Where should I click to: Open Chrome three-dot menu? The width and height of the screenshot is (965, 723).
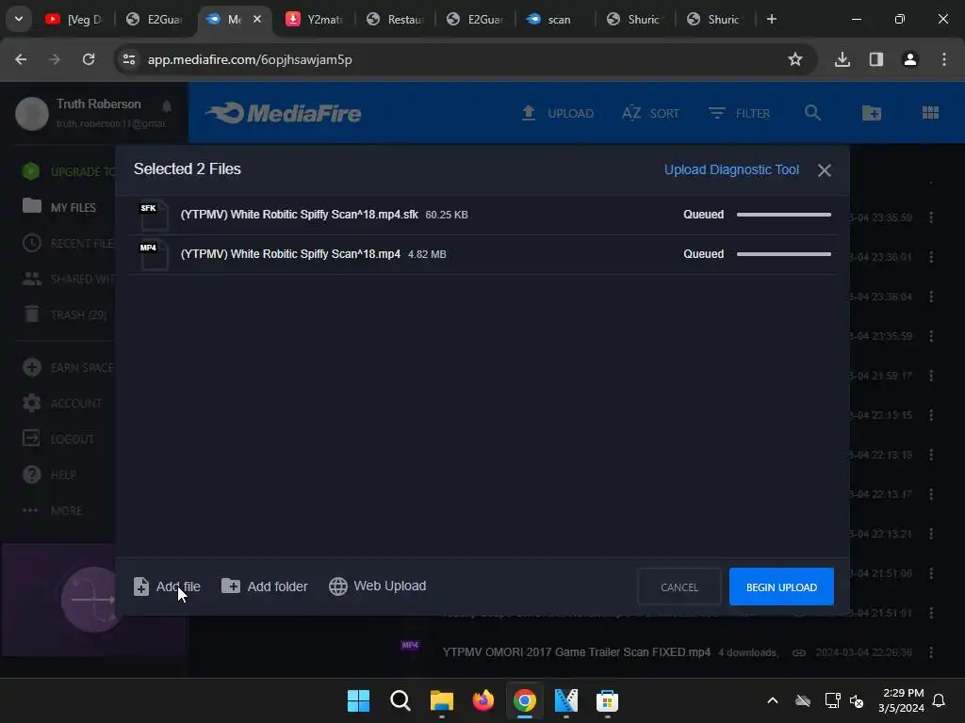point(943,59)
